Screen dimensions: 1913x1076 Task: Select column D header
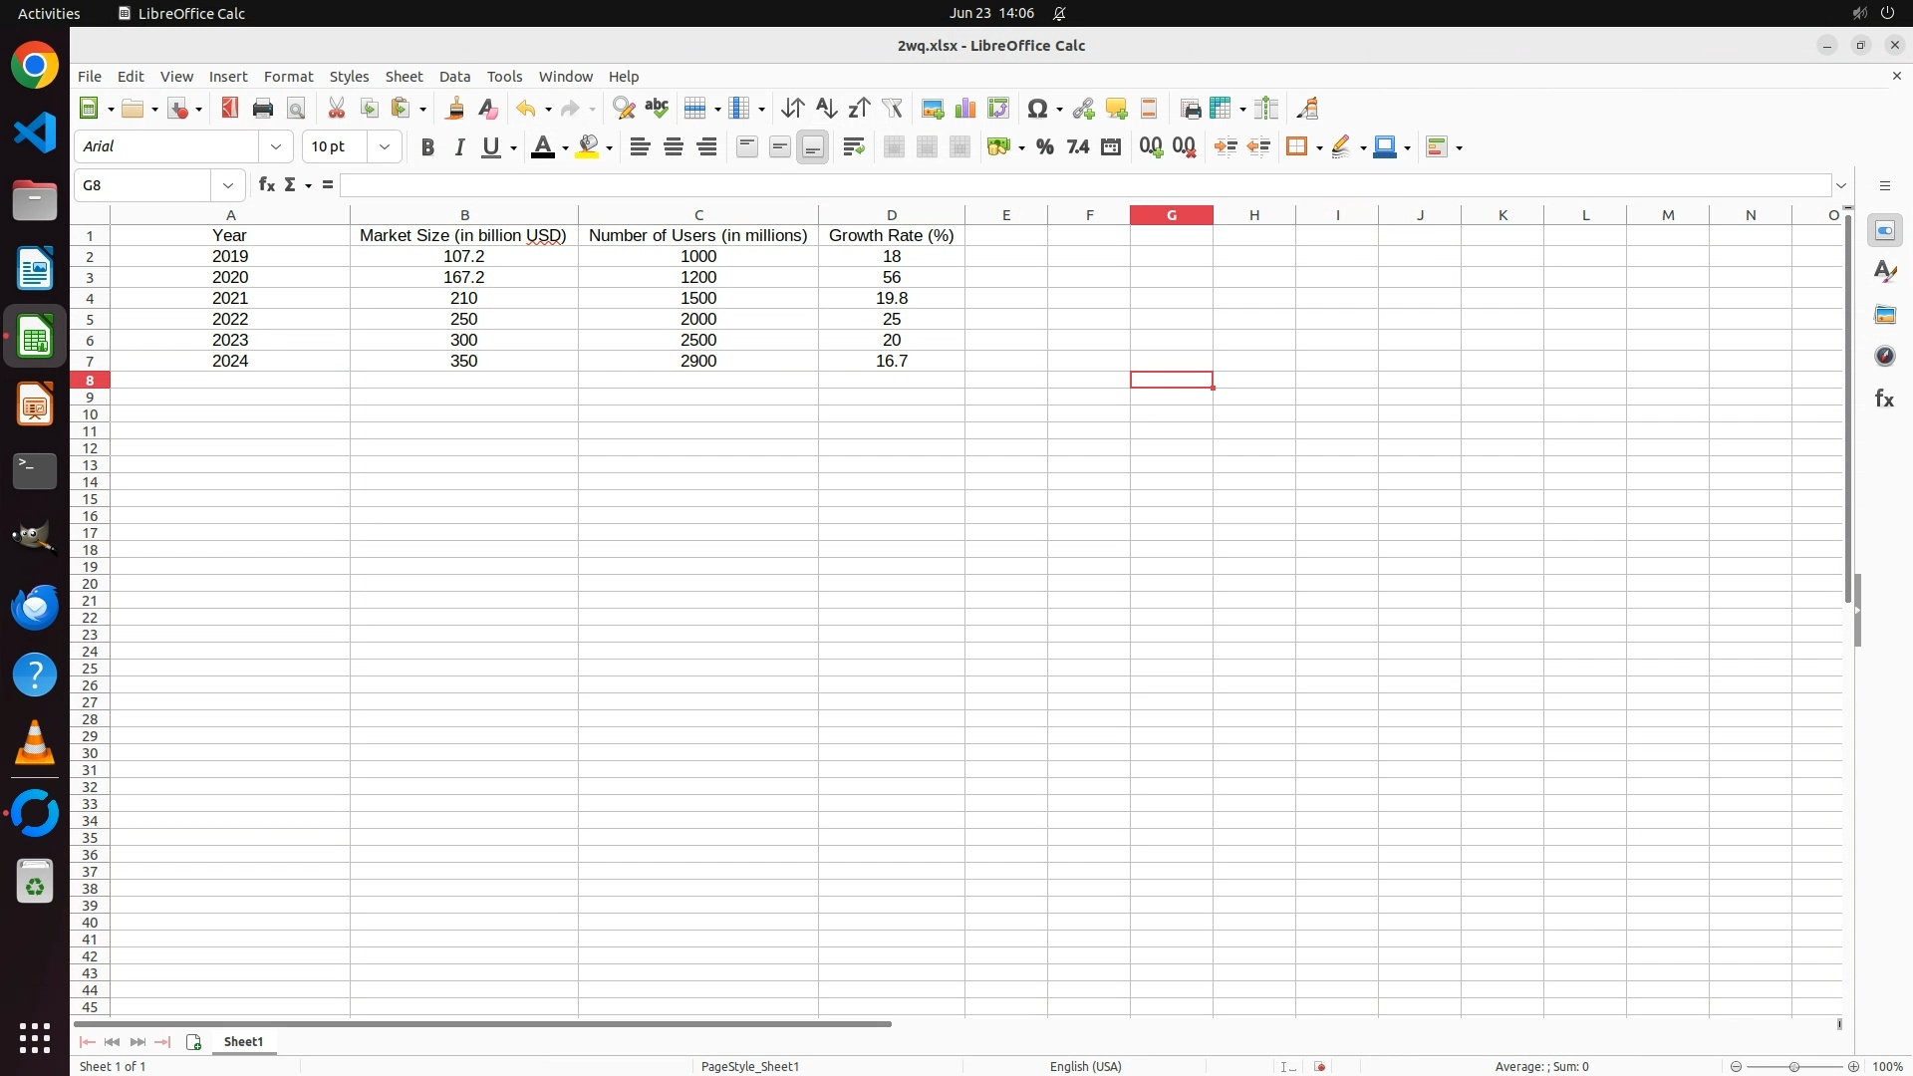[x=891, y=215]
